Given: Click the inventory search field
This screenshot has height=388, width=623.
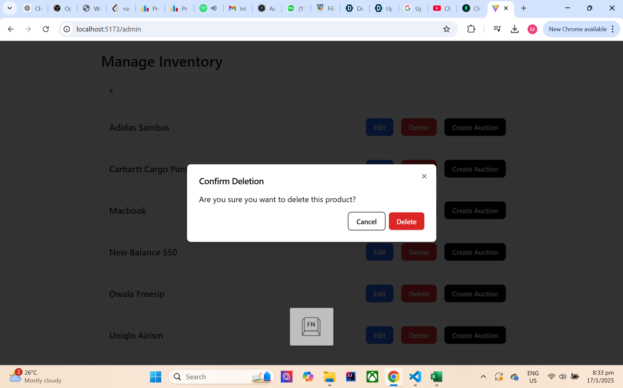Looking at the screenshot, I should [225, 90].
